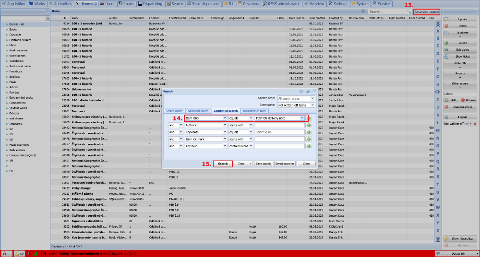Select Board games in the left category list
The height and width of the screenshot is (257, 480).
click(x=17, y=56)
